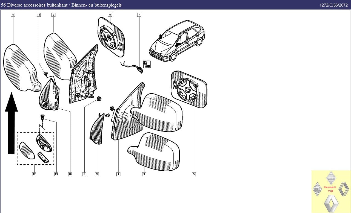
Task: Click the large black upward arrow
Action: pyautogui.click(x=11, y=123)
